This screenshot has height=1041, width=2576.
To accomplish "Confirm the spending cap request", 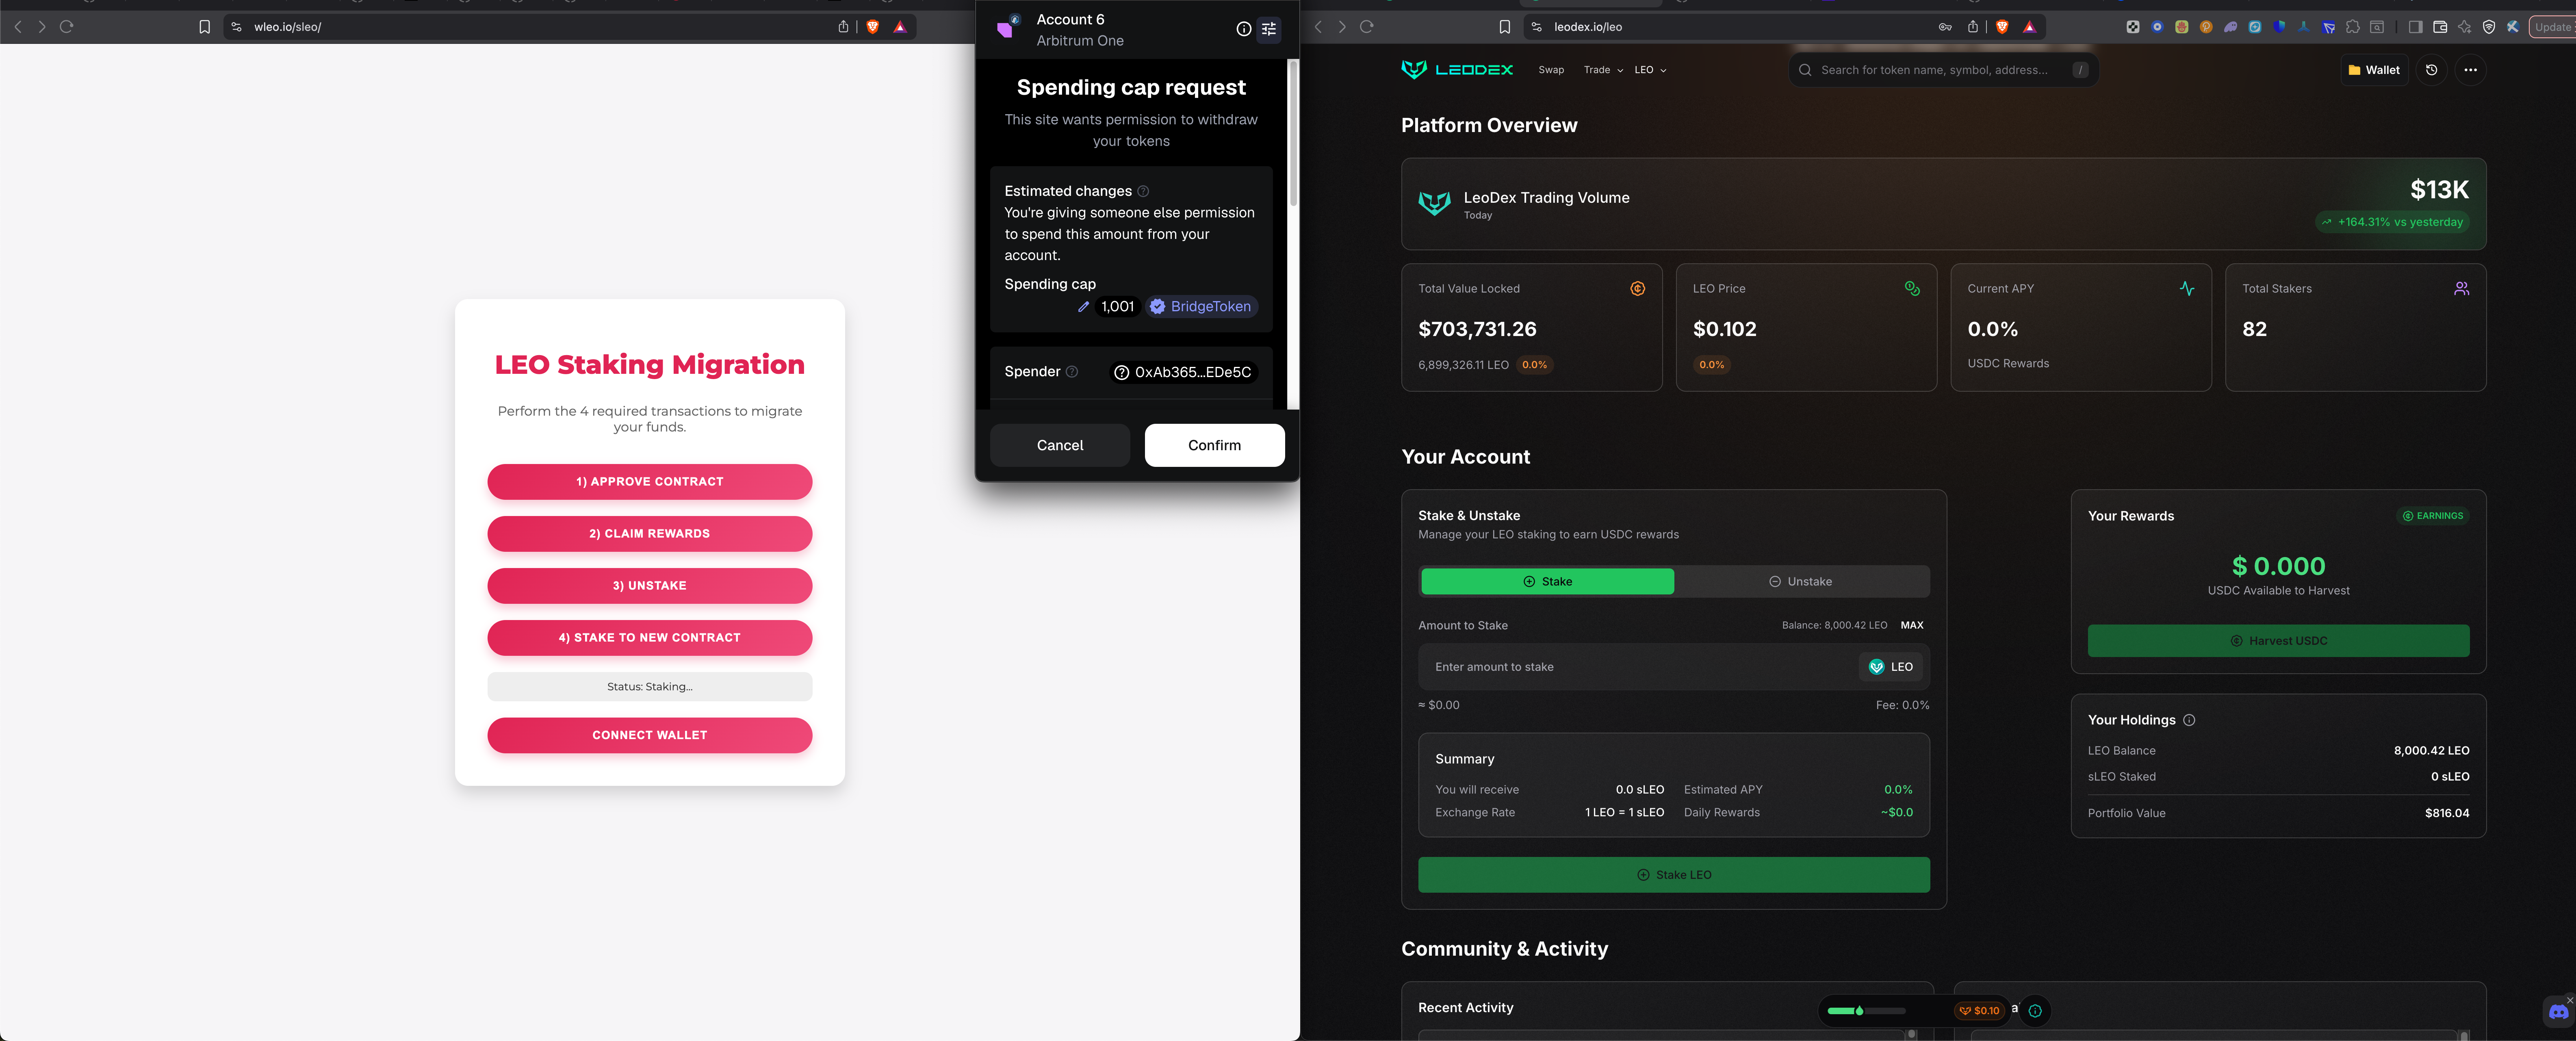I will tap(1214, 445).
